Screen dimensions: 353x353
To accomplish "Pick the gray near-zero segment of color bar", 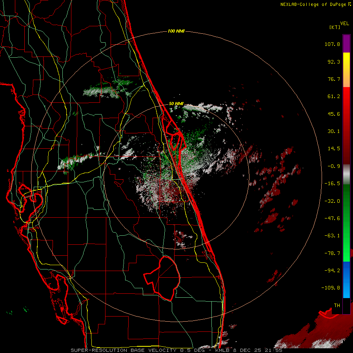I will (346, 175).
